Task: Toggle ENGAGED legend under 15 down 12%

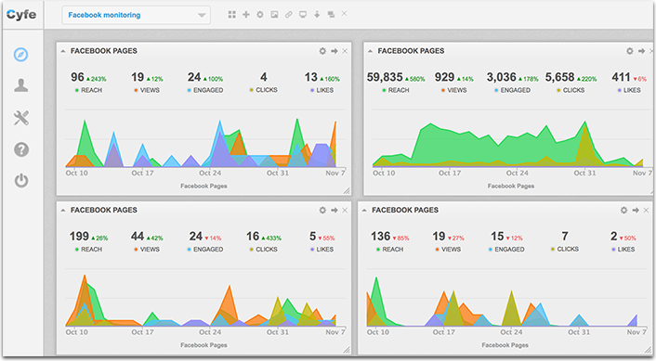Action: [x=506, y=250]
